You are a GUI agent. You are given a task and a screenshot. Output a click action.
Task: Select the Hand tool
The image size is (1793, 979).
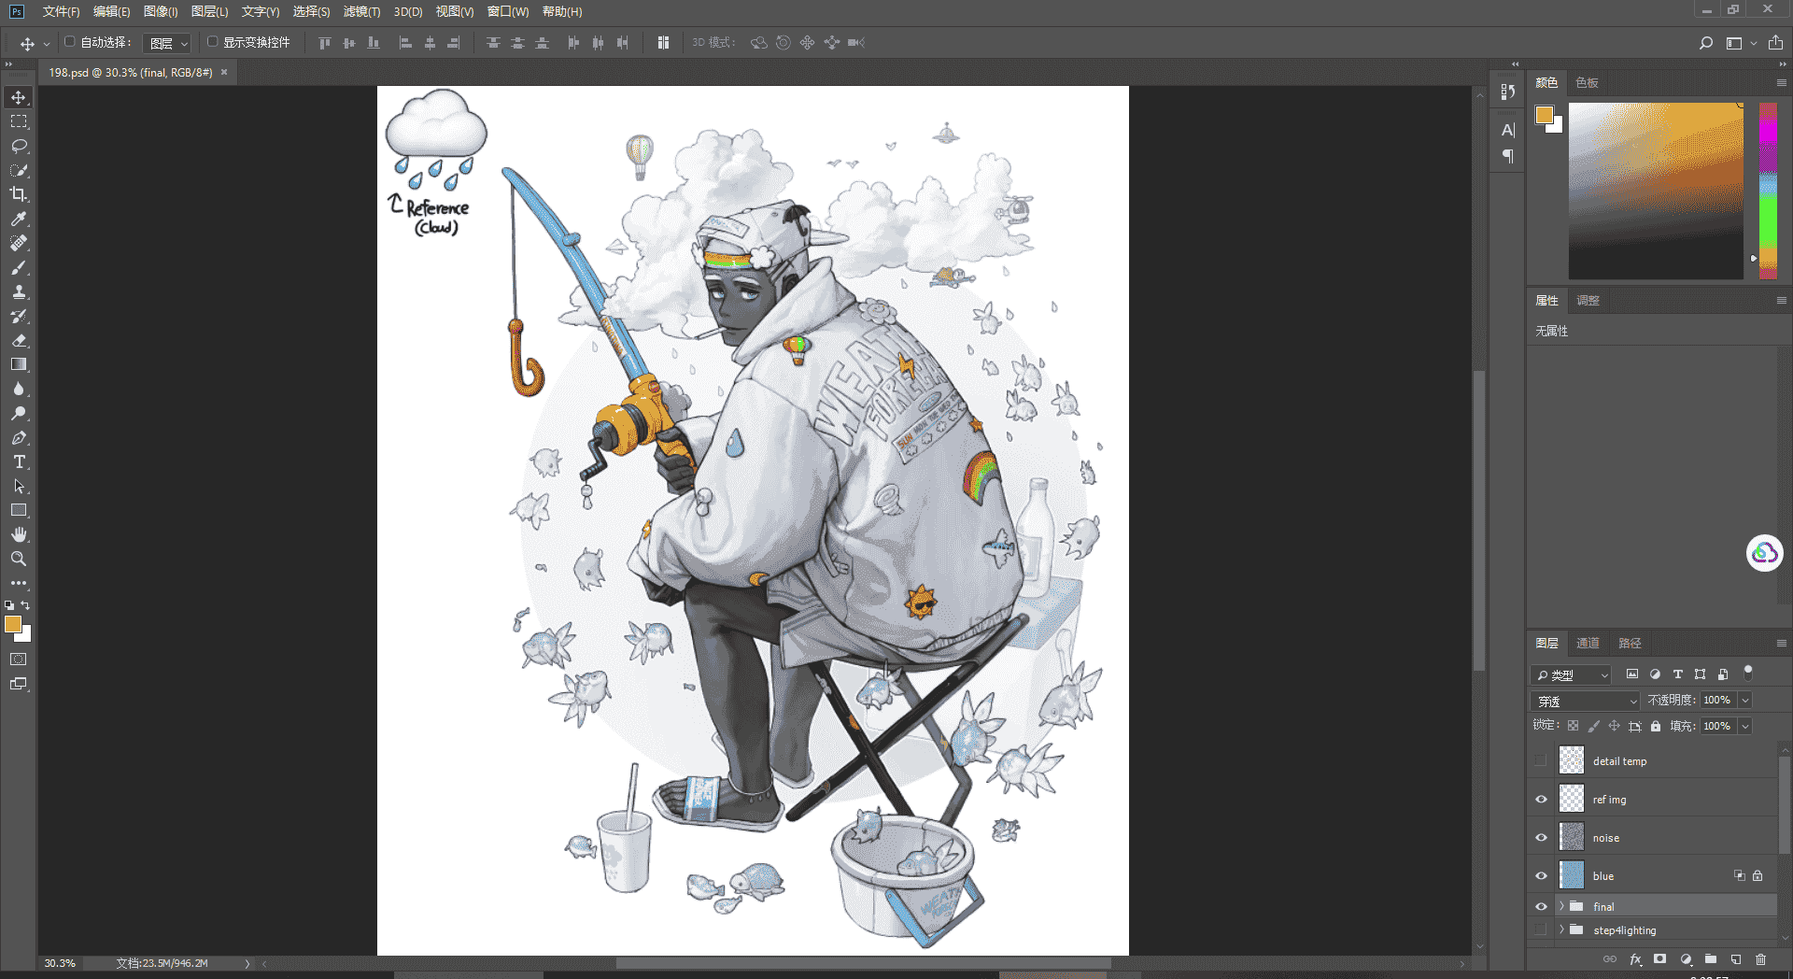coord(19,534)
